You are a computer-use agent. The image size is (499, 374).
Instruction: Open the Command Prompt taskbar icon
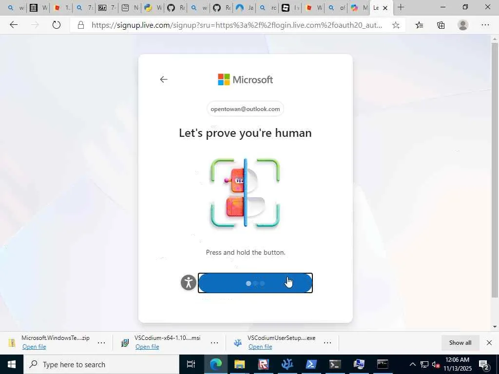tap(383, 364)
